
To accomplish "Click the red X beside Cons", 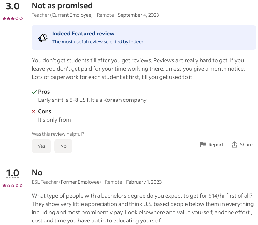I will pyautogui.click(x=33, y=111).
